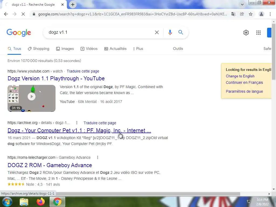Image resolution: width=276 pixels, height=207 pixels.
Task: Click the https://roms-telecharger.com breadcrumb text
Action: tap(49, 157)
